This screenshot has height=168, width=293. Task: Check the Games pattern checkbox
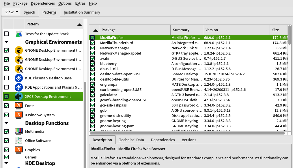[6, 157]
